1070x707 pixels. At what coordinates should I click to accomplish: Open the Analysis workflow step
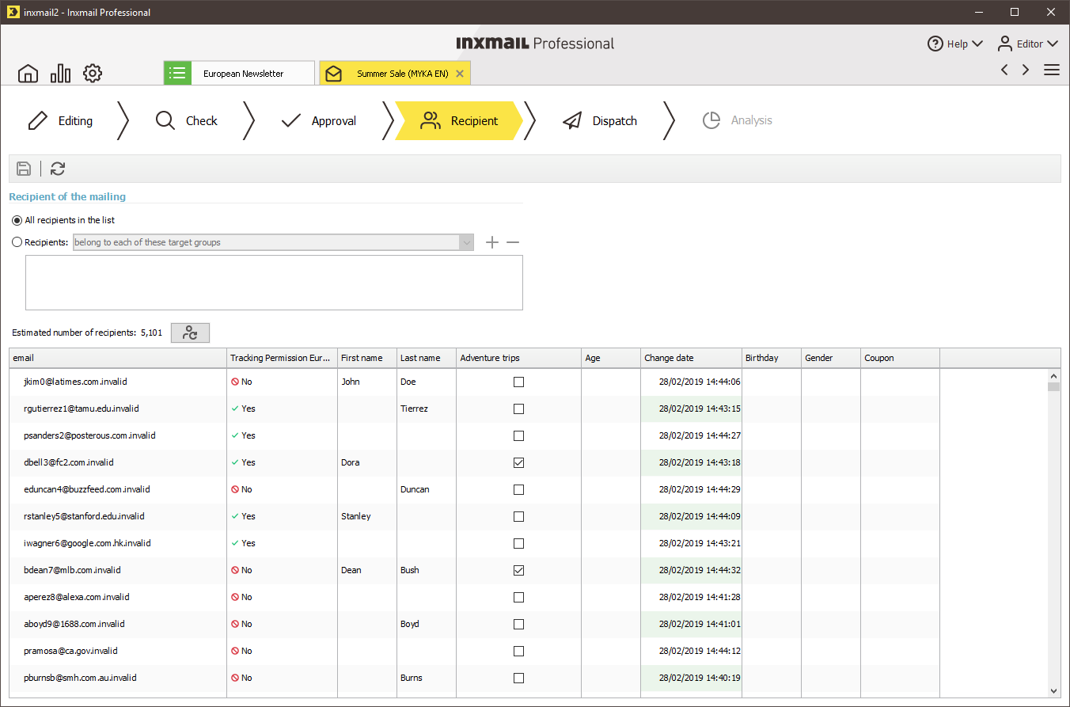[x=738, y=120]
